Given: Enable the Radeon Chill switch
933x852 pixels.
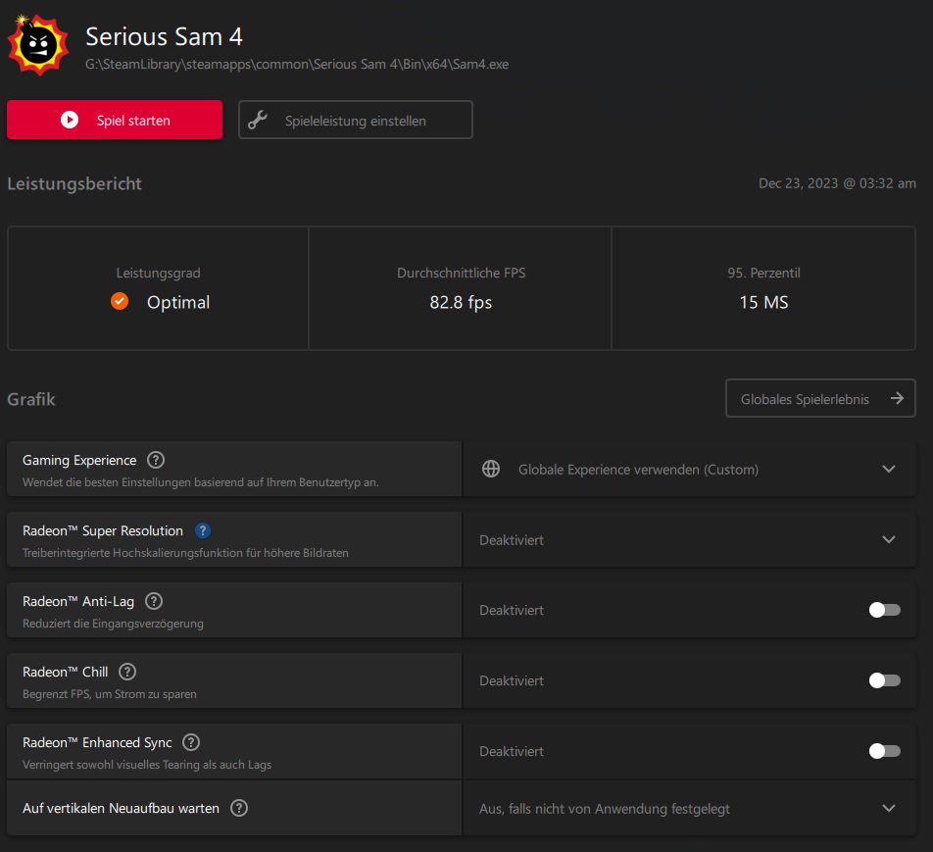Looking at the screenshot, I should pos(884,680).
